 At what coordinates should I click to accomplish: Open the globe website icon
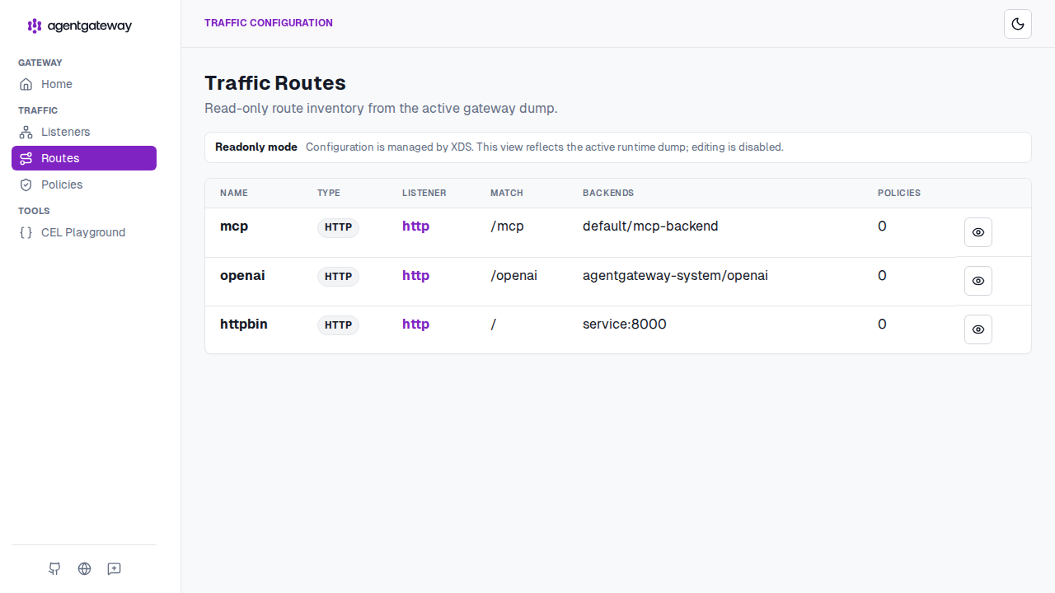[84, 568]
